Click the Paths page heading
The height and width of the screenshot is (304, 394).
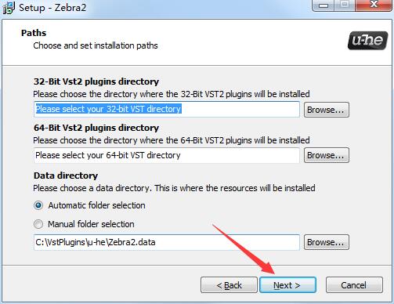coord(34,33)
